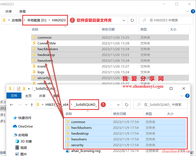196x156 pixels.
Task: Select security folder in HW2023 window
Action: point(110,78)
